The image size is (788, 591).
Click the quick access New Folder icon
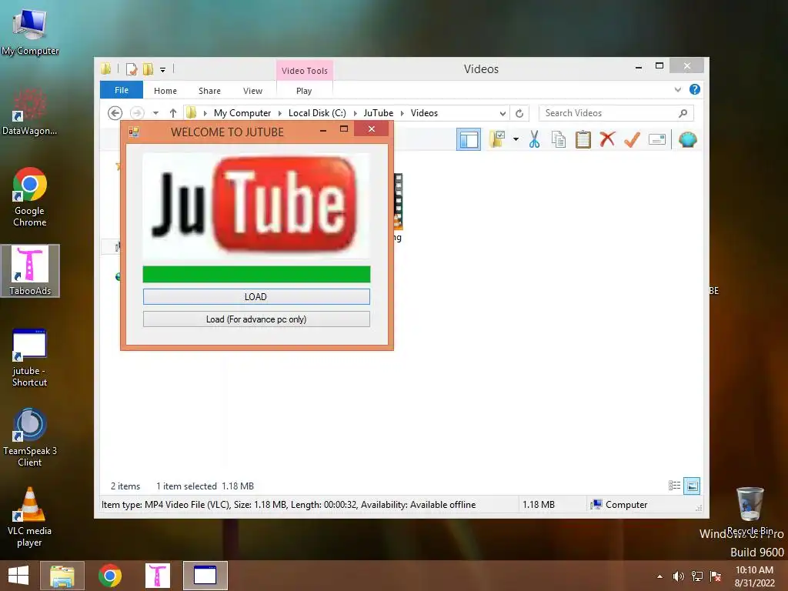pyautogui.click(x=149, y=69)
